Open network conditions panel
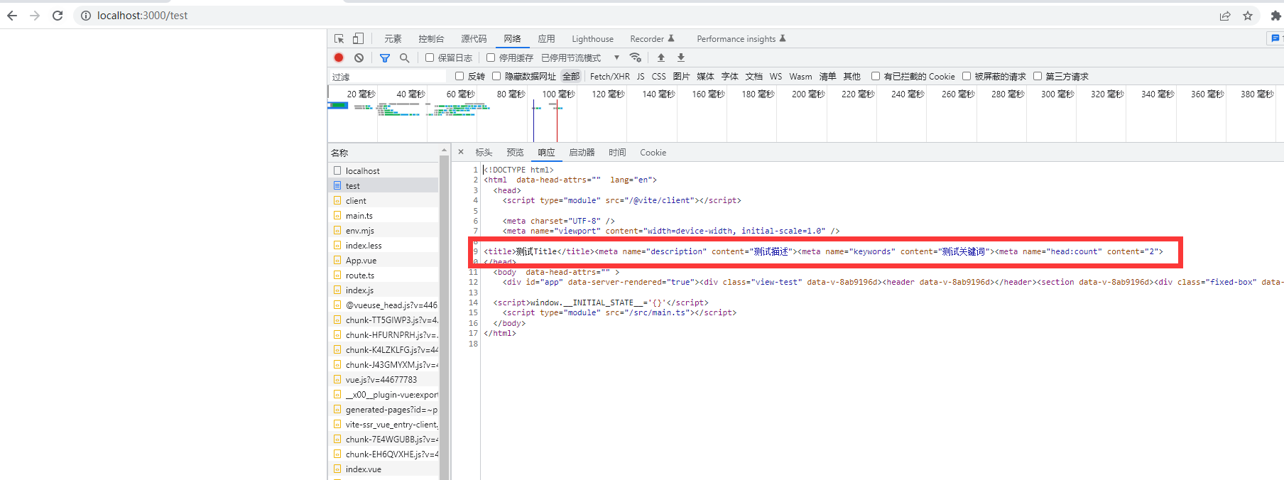 pos(636,58)
